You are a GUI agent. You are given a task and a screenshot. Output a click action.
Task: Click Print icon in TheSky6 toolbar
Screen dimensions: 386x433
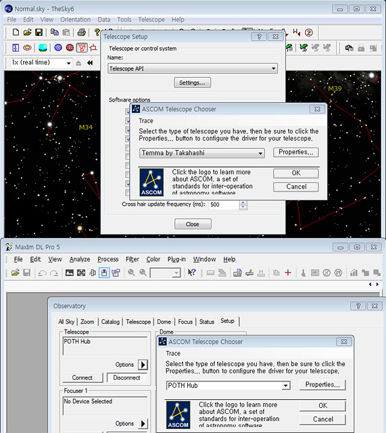click(x=81, y=32)
